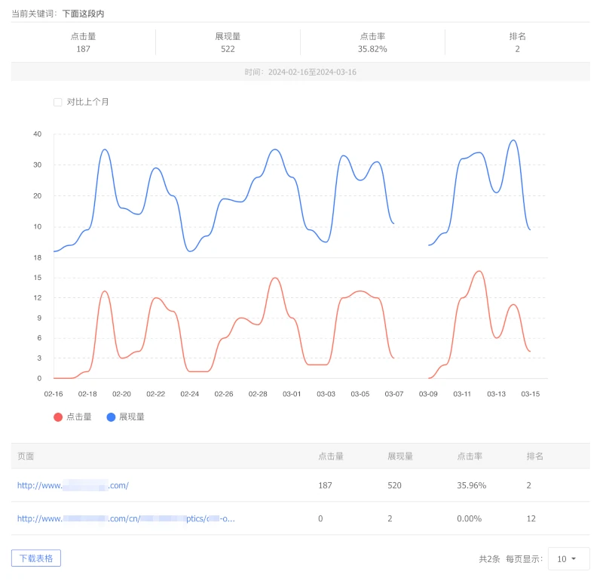Click the 03-15 x-axis date label
This screenshot has width=603, height=581.
(531, 394)
